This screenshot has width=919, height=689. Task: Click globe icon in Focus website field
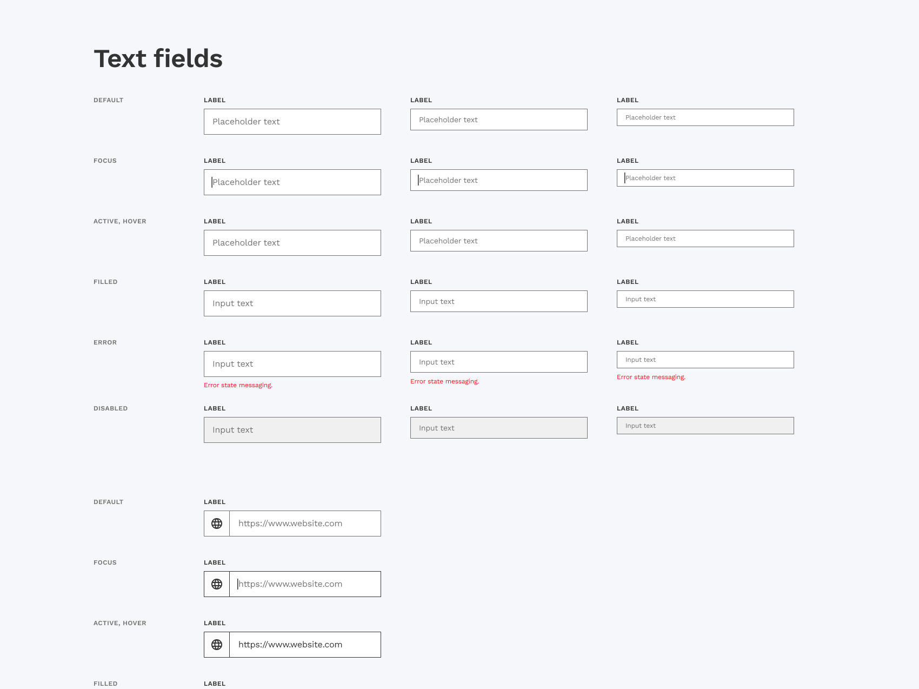(217, 584)
